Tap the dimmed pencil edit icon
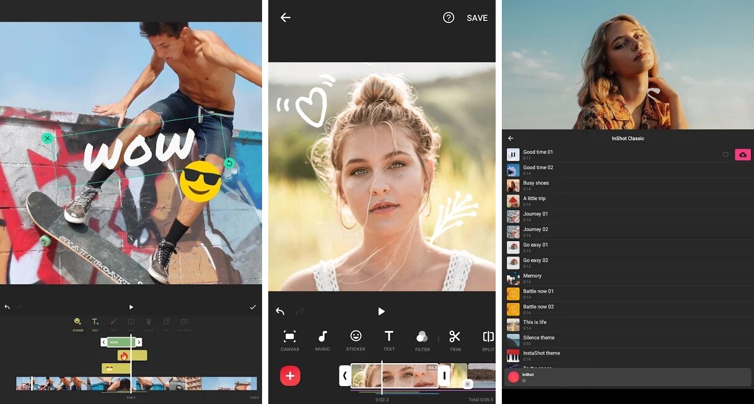 tap(113, 322)
